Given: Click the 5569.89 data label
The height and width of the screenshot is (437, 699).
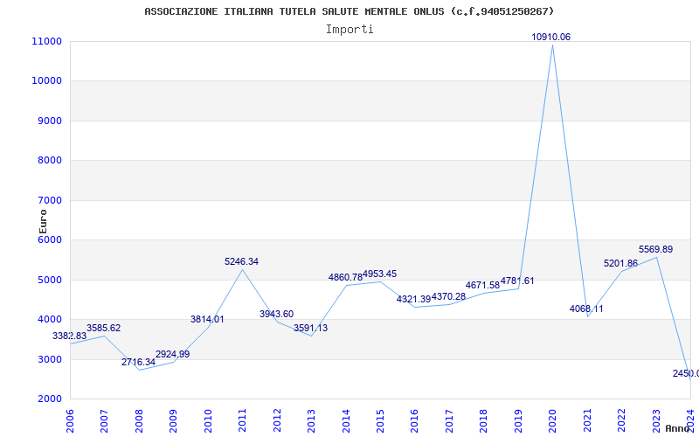Looking at the screenshot, I should point(656,249).
